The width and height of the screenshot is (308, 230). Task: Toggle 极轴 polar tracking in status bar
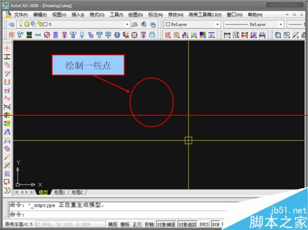pyautogui.click(x=149, y=224)
